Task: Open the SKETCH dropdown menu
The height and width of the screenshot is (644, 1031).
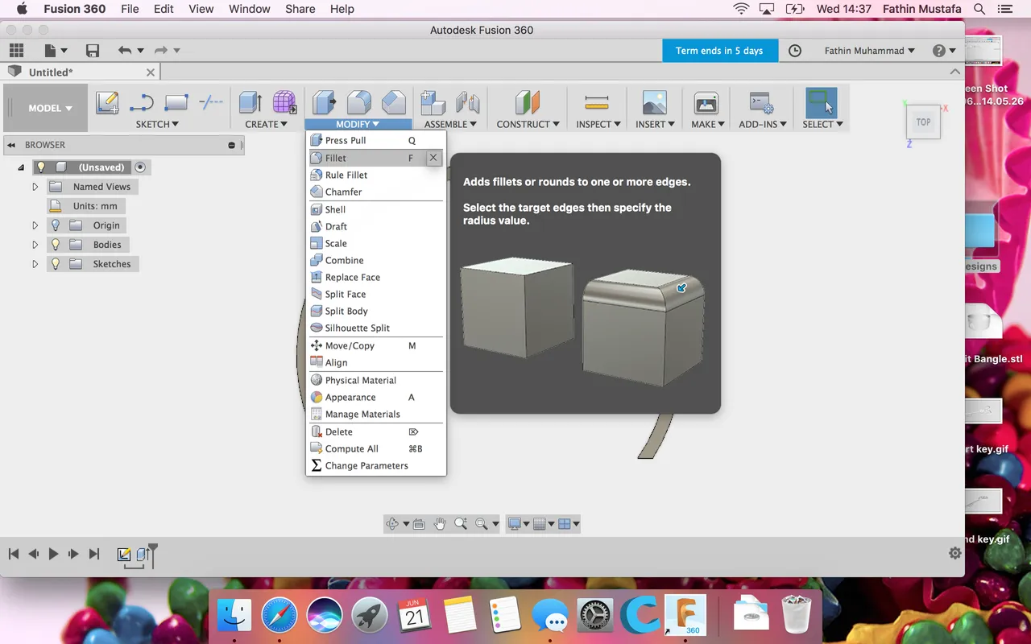Action: (x=157, y=124)
